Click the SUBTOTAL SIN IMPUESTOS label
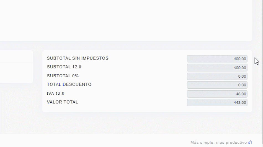263x147 pixels. 78,58
